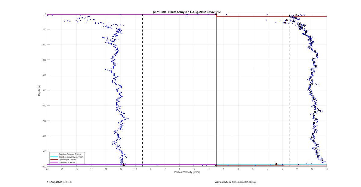Click the magenta line sample in legend
Viewport: 361px width, 187px height.
point(54,162)
